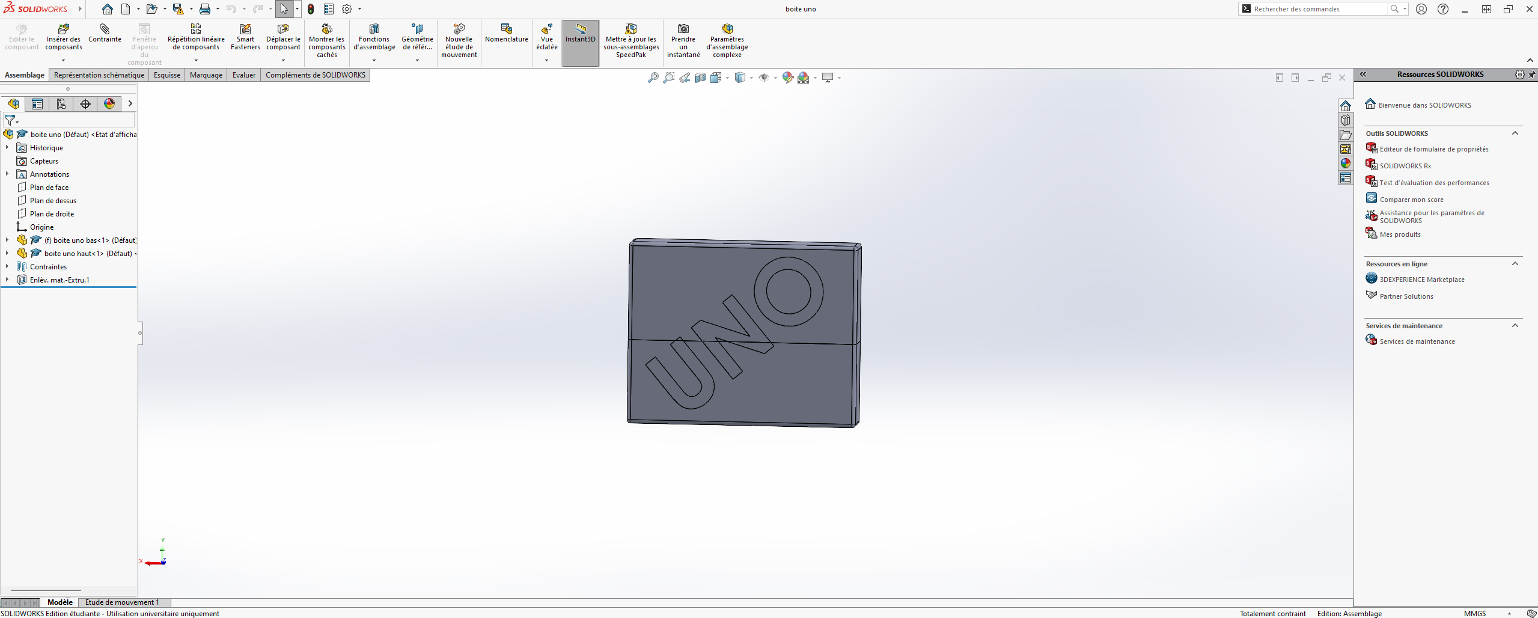Show more manager tabs chevron

pyautogui.click(x=130, y=104)
